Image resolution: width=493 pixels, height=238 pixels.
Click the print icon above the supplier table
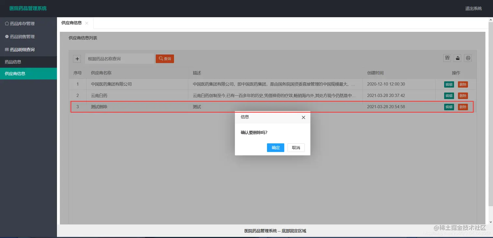(x=468, y=58)
